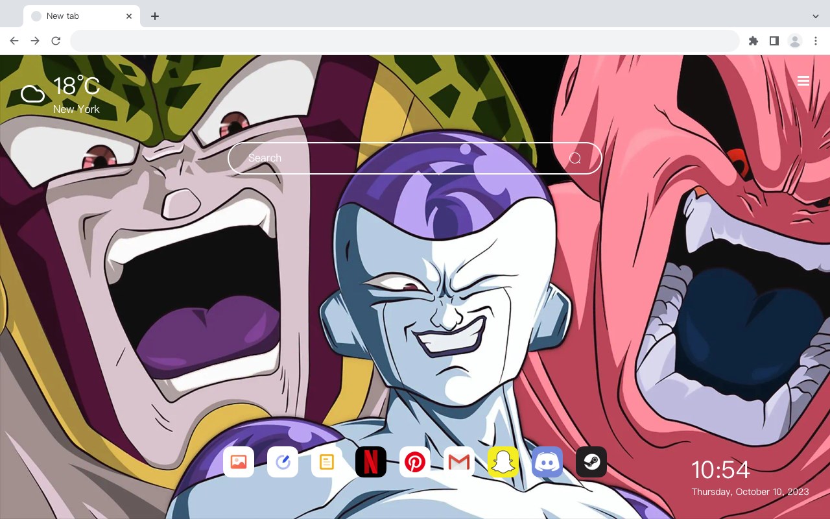
Task: Click the New York location label
Action: click(x=77, y=109)
